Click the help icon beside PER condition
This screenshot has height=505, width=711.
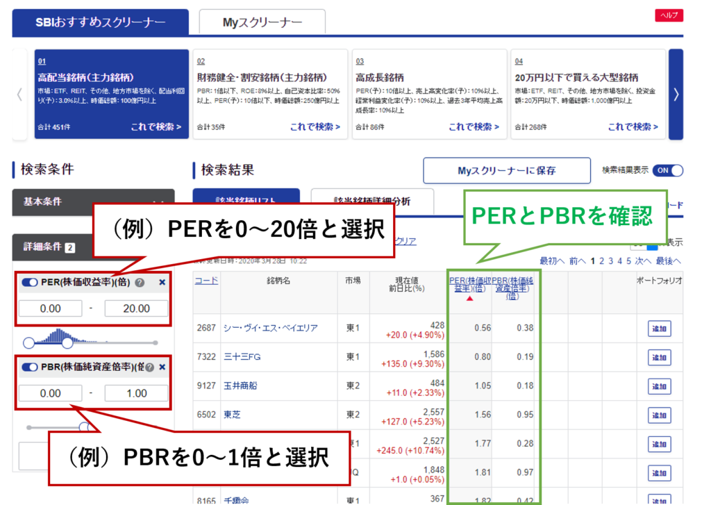tap(140, 283)
